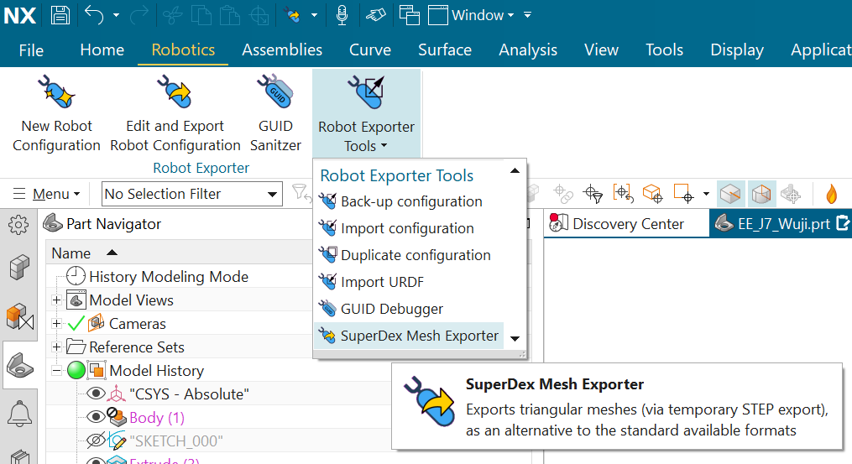Click the robot repeat command icon

tap(294, 15)
